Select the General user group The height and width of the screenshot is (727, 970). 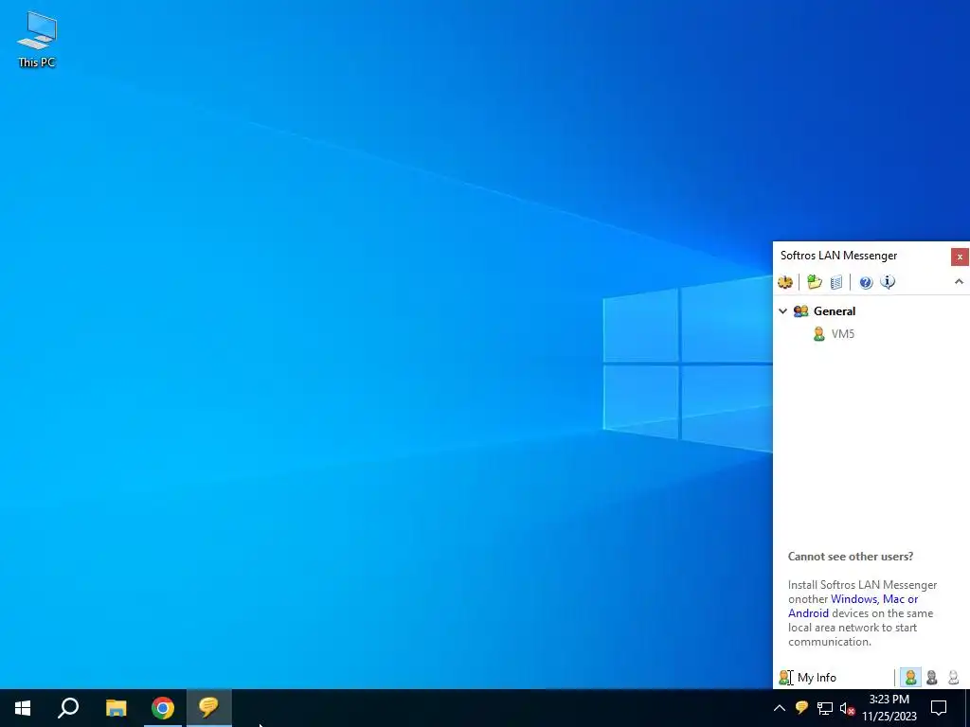coord(834,310)
